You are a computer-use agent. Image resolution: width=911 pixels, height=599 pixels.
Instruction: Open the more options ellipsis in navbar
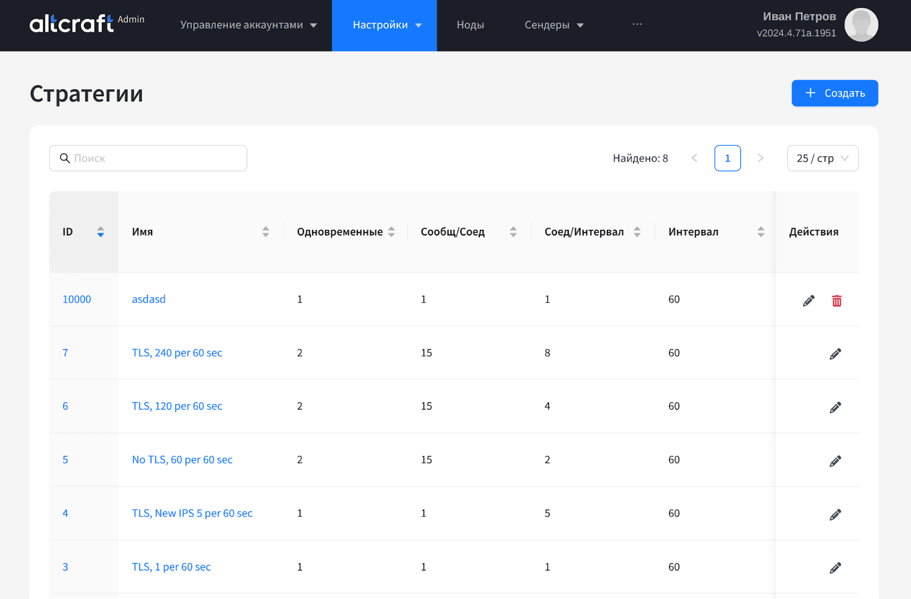(x=637, y=24)
